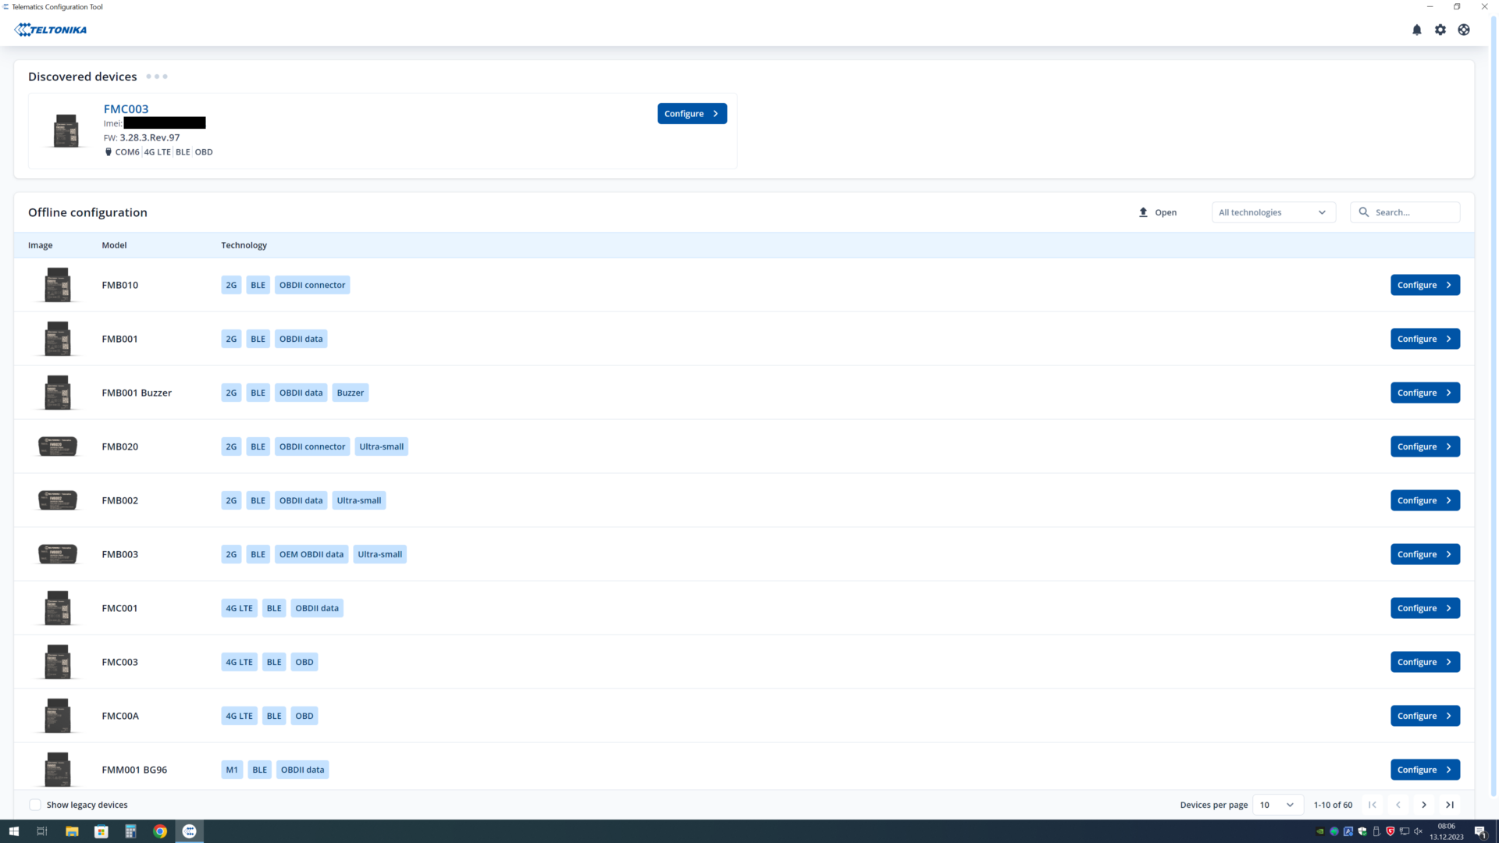Screen dimensions: 1499x843
Task: Click Configure for FMB001
Action: (1425, 339)
